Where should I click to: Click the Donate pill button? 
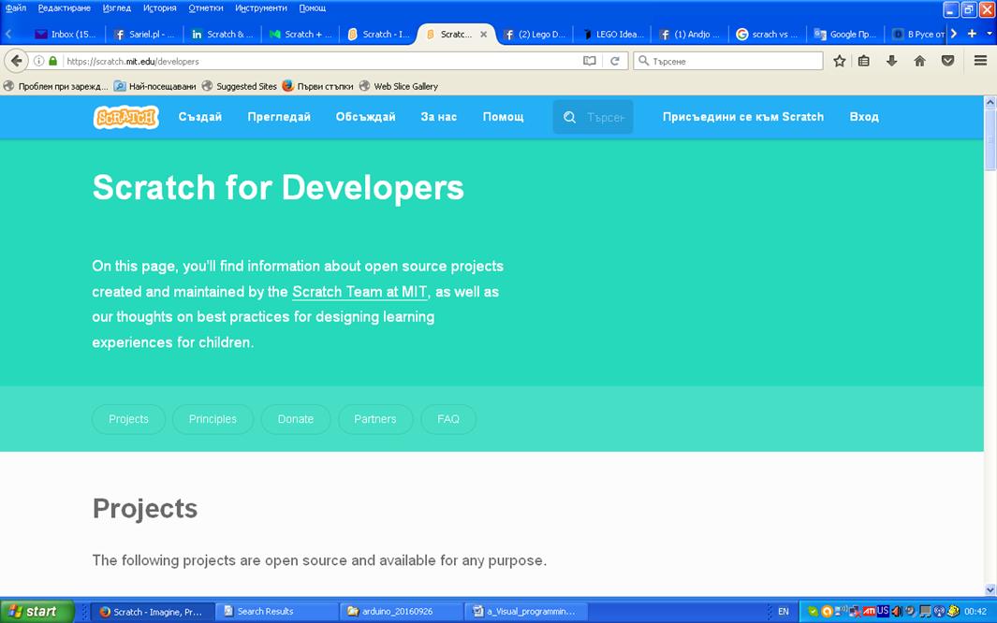[x=296, y=419]
